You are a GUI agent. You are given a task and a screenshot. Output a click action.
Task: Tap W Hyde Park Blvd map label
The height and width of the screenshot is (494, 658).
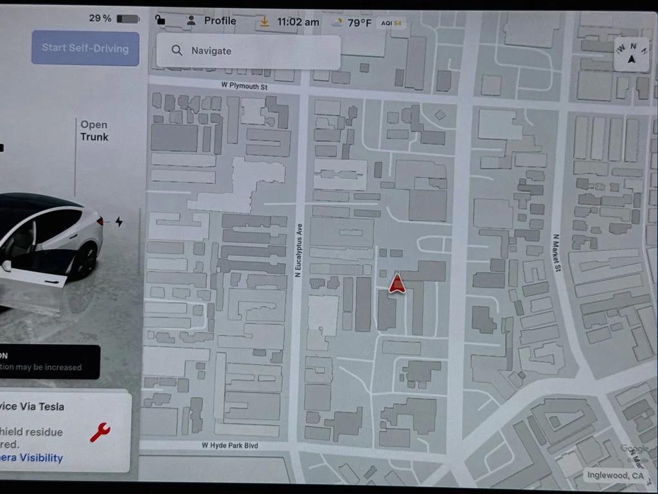(230, 445)
